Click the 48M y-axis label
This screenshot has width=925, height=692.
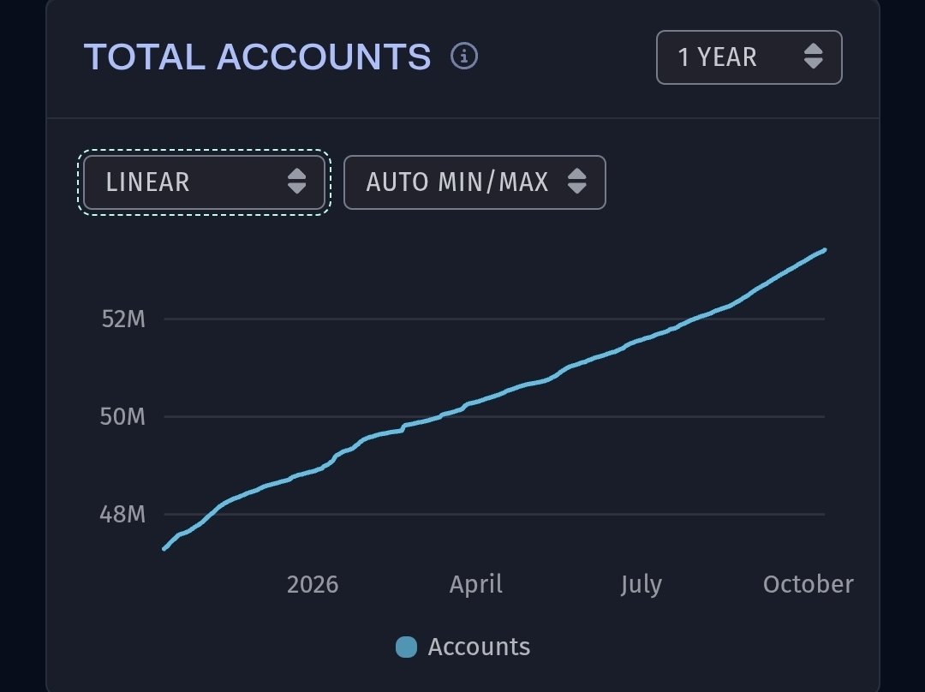coord(122,515)
